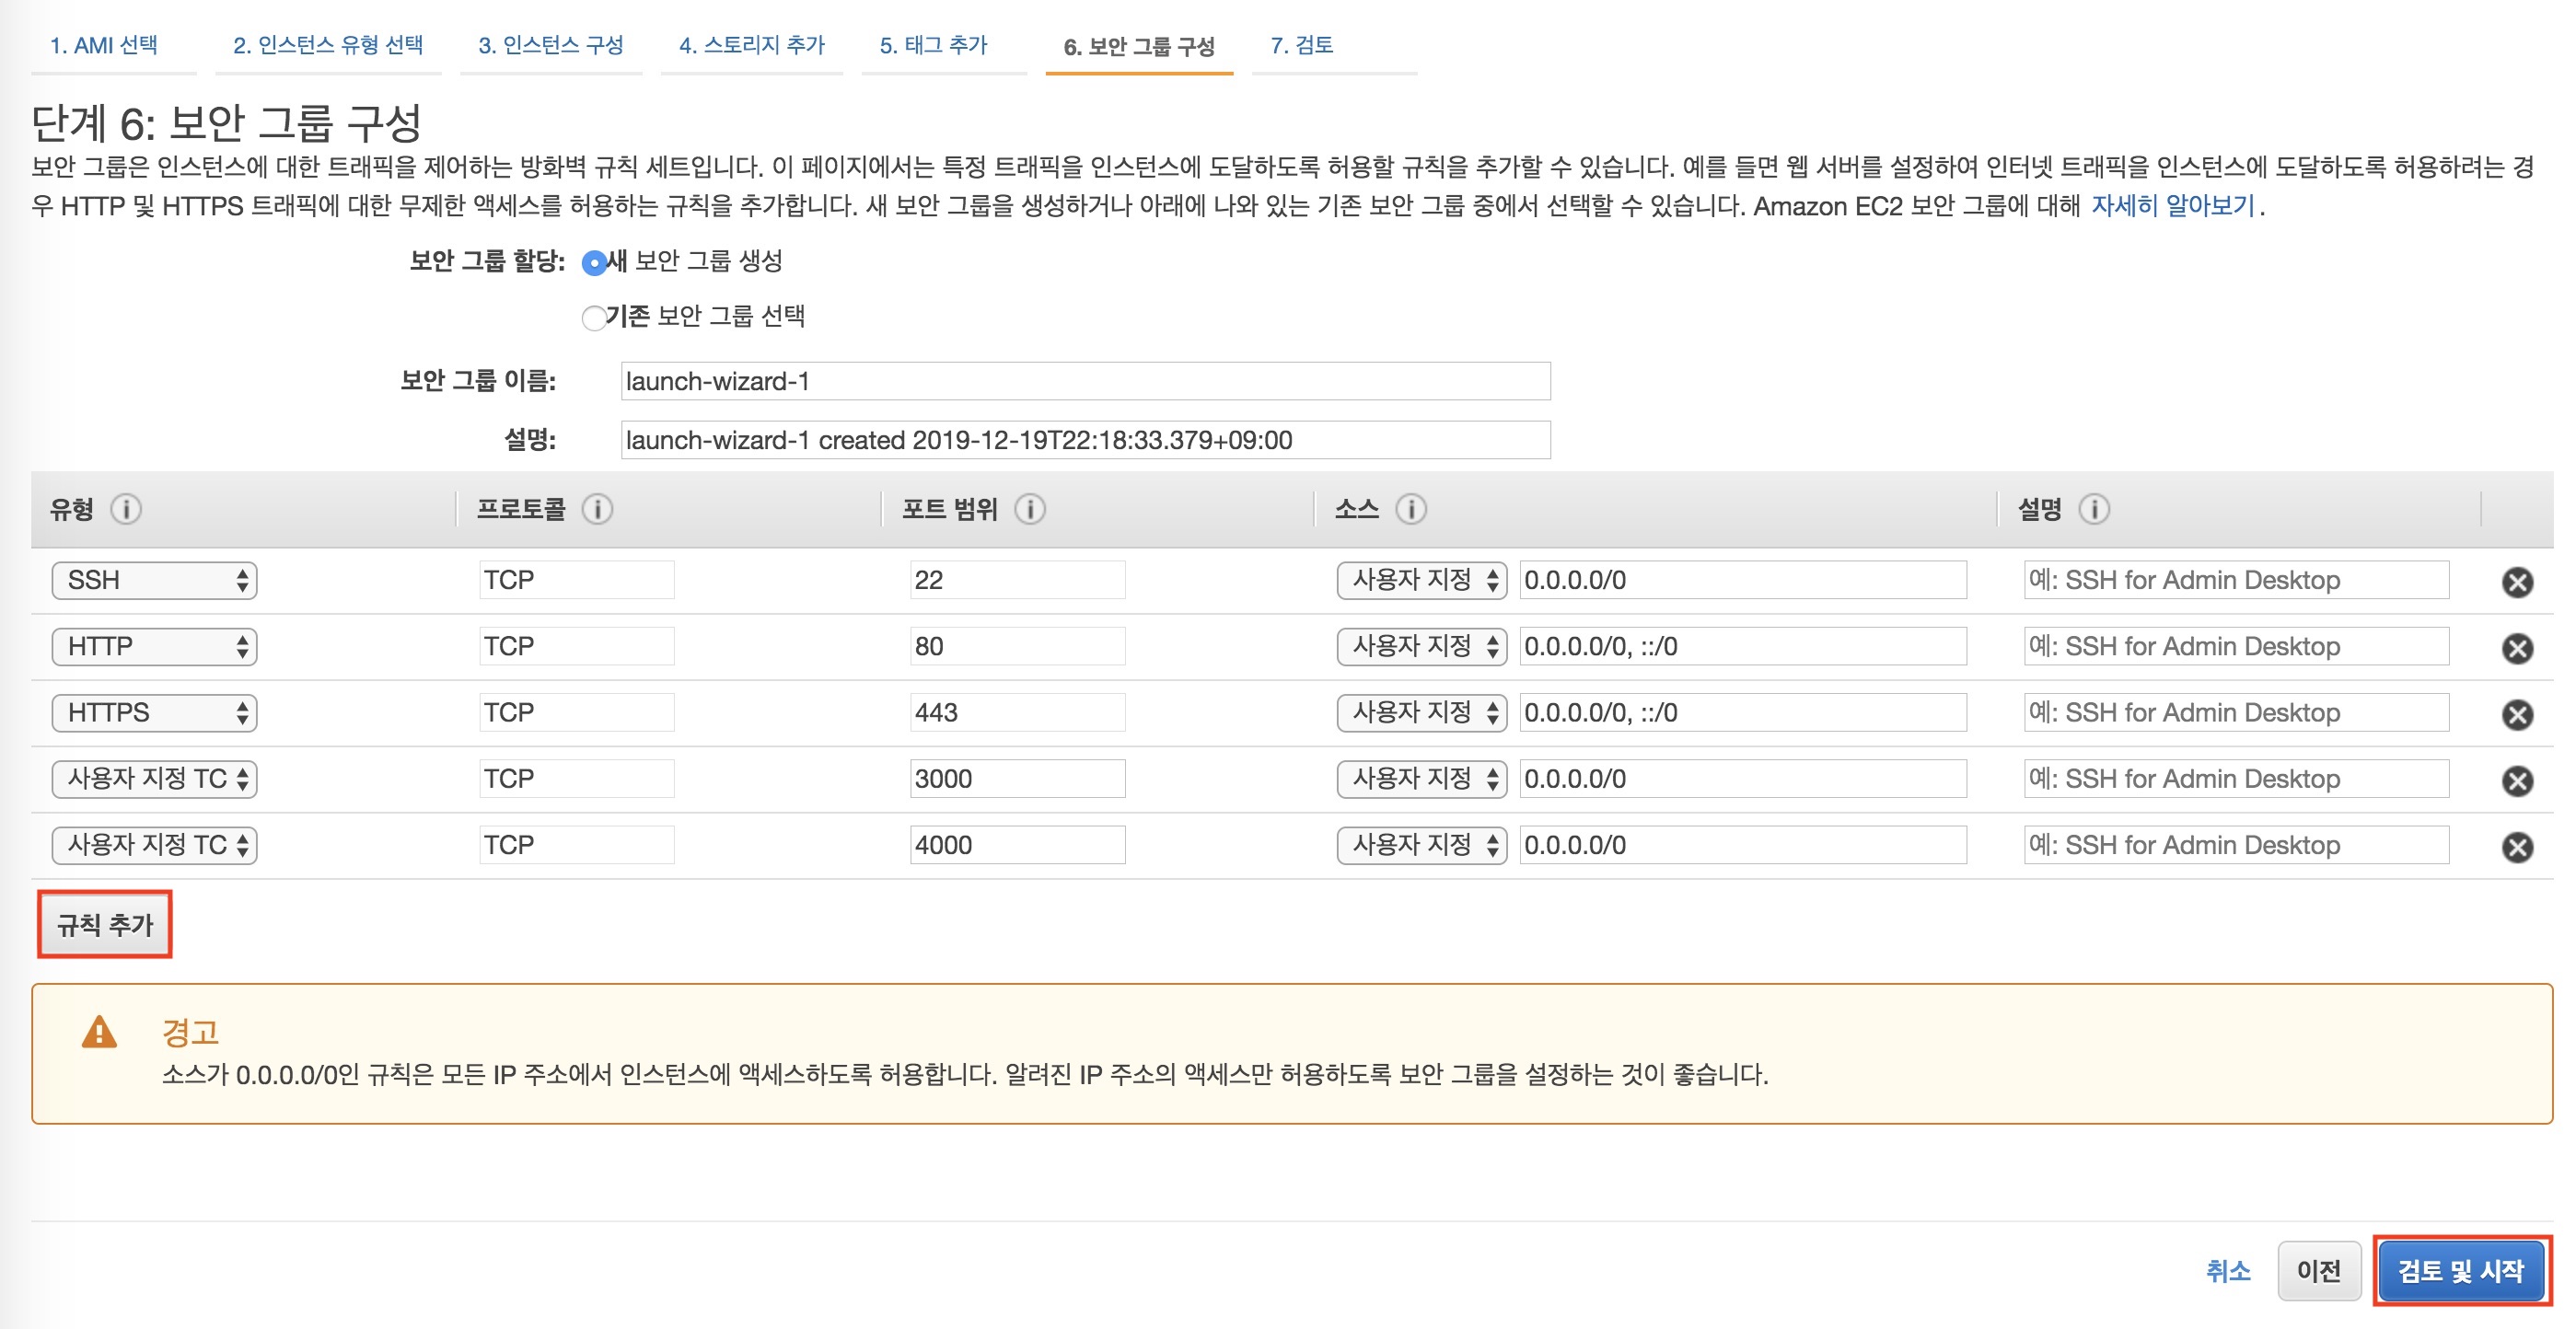This screenshot has height=1329, width=2576.
Task: Open source dropdown for HTTPS rule
Action: coord(1422,712)
